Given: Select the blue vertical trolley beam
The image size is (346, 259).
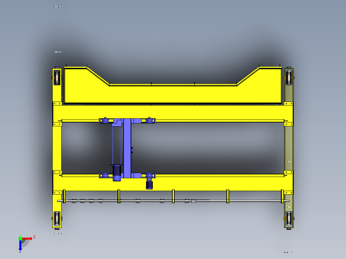Looking at the screenshot, I should pyautogui.click(x=127, y=148).
